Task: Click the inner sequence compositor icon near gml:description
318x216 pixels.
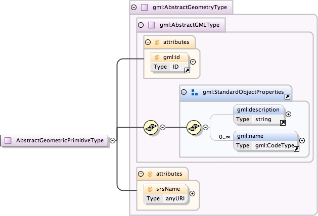Action: click(194, 127)
